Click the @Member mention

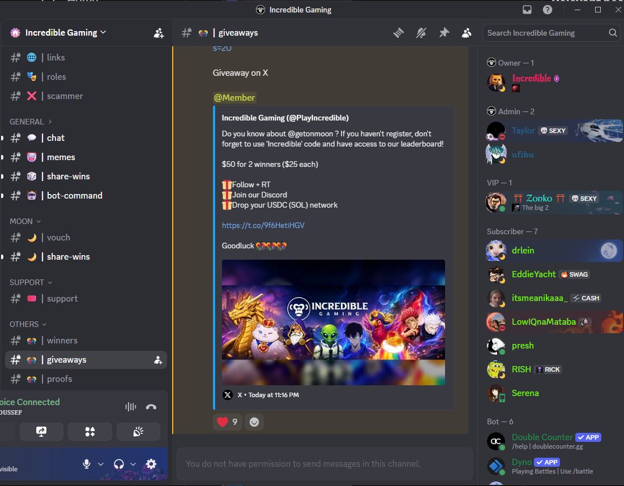[234, 98]
